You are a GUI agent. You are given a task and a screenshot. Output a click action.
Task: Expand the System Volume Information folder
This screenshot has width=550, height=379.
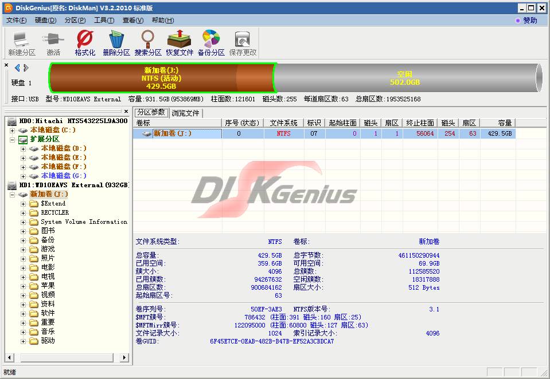click(x=23, y=222)
